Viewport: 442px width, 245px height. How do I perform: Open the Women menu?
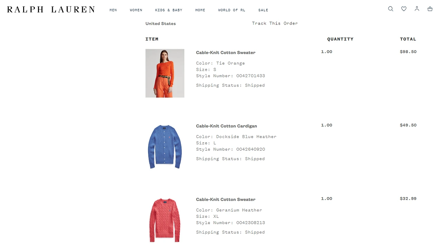tap(136, 10)
